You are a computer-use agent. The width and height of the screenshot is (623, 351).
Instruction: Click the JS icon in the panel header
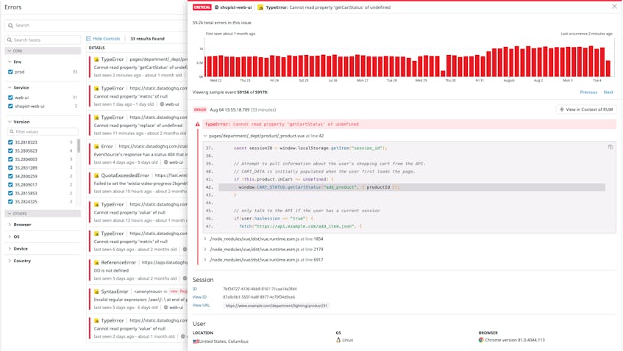(260, 7)
